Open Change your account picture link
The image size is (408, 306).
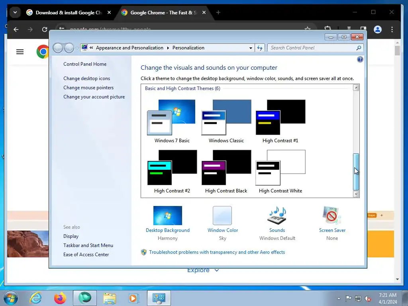94,96
